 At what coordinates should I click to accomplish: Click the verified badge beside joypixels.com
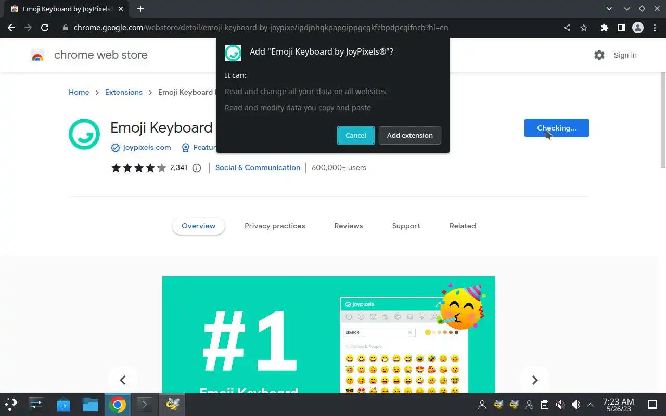[116, 148]
